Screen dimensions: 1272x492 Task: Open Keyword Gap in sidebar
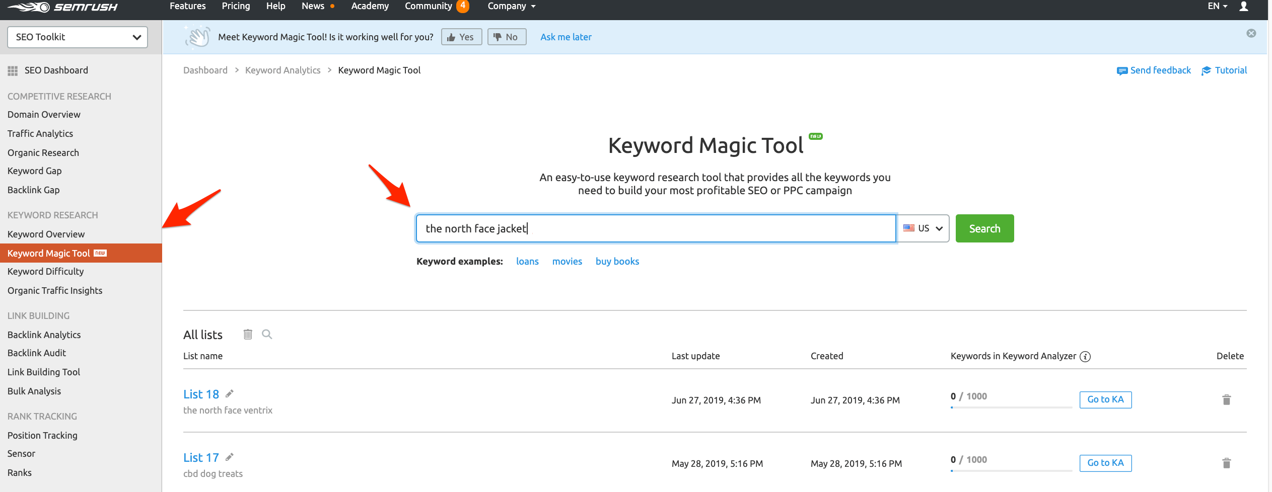(35, 171)
